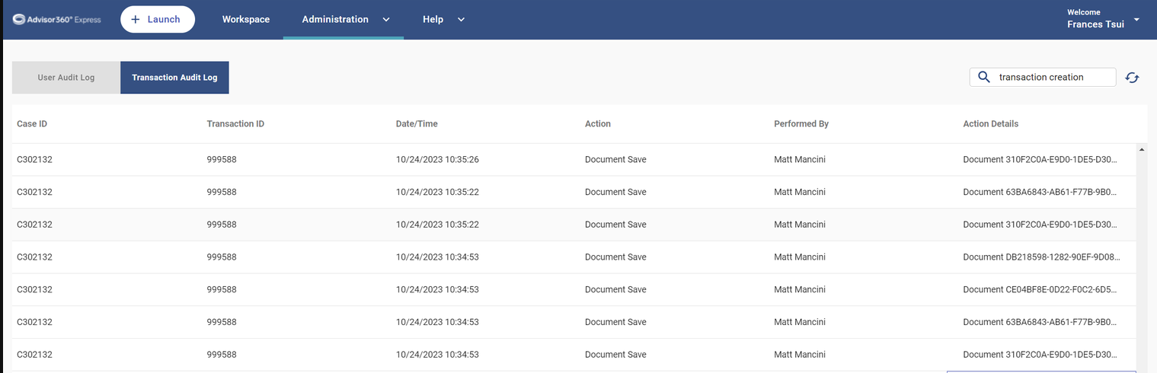The height and width of the screenshot is (373, 1157).
Task: Refresh the audit log with the refresh icon
Action: [1132, 78]
